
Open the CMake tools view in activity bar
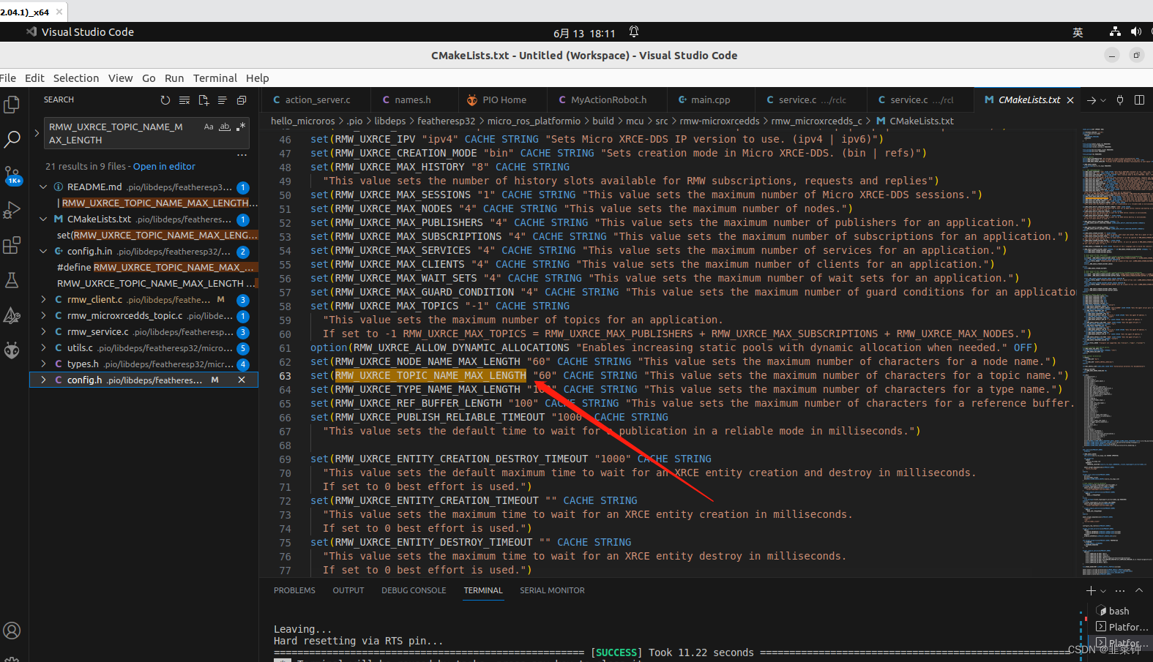12,315
